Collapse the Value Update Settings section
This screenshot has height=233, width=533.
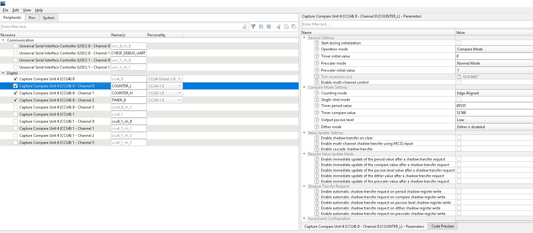(304, 133)
